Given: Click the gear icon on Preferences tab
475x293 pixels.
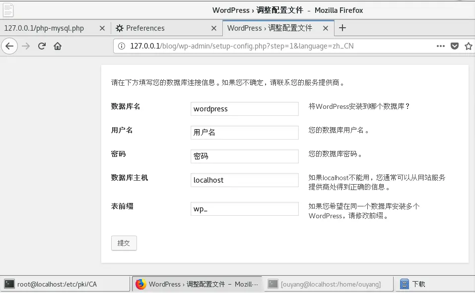Looking at the screenshot, I should pos(119,28).
